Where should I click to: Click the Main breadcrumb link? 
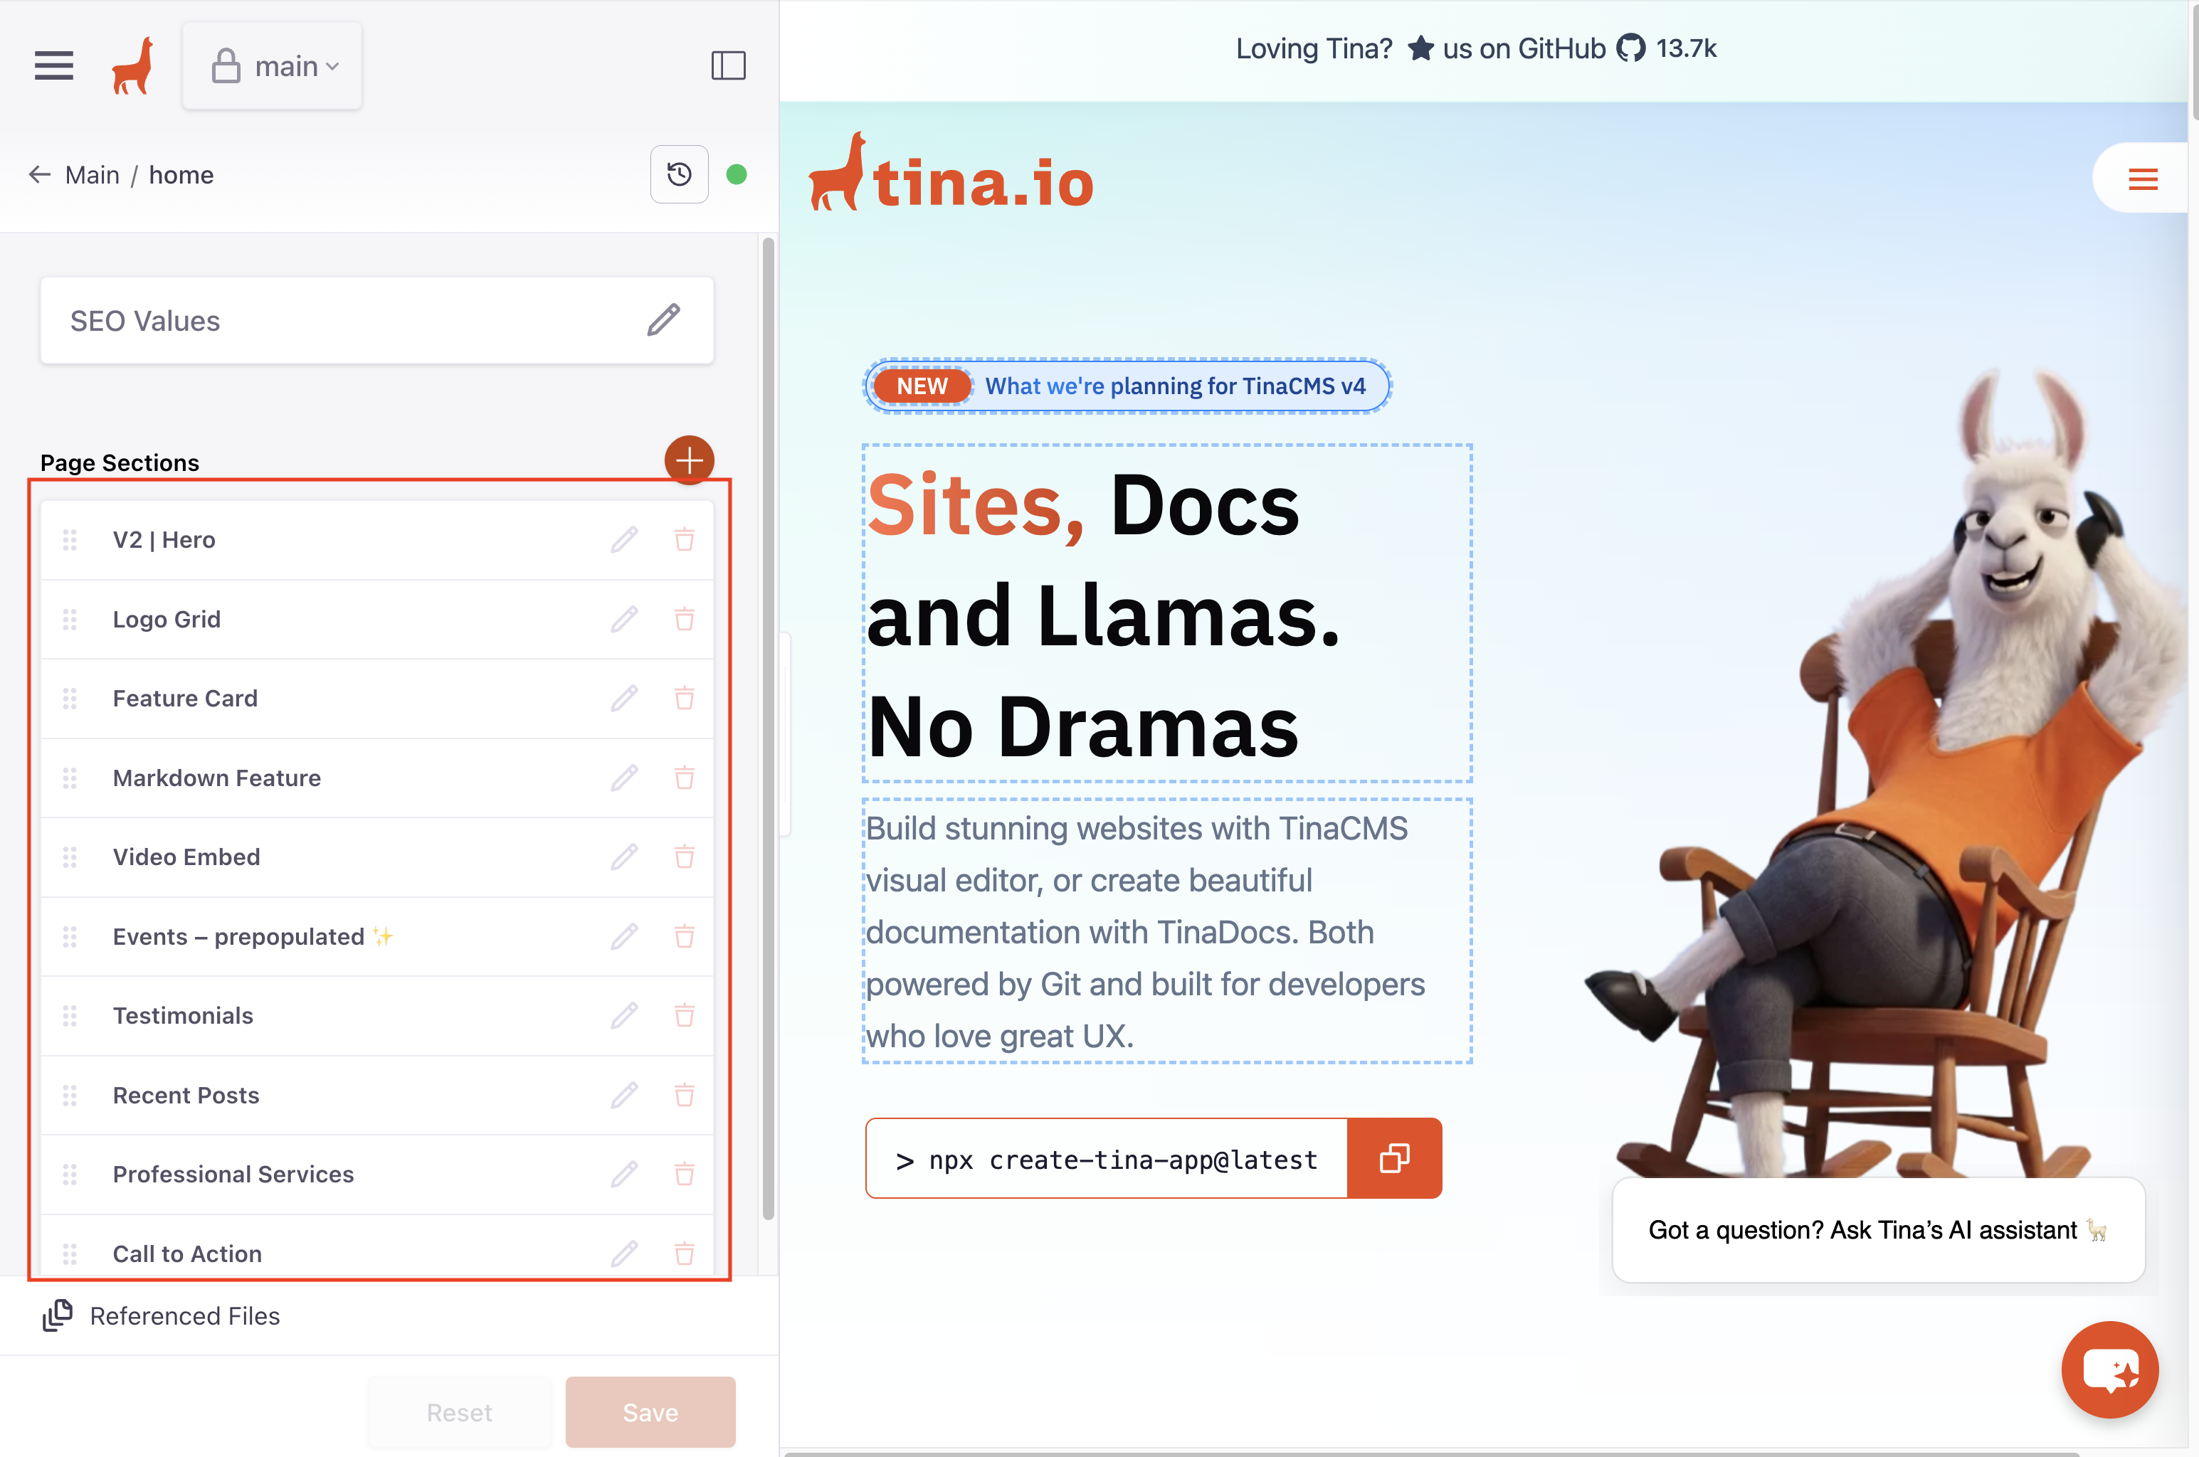[x=92, y=175]
